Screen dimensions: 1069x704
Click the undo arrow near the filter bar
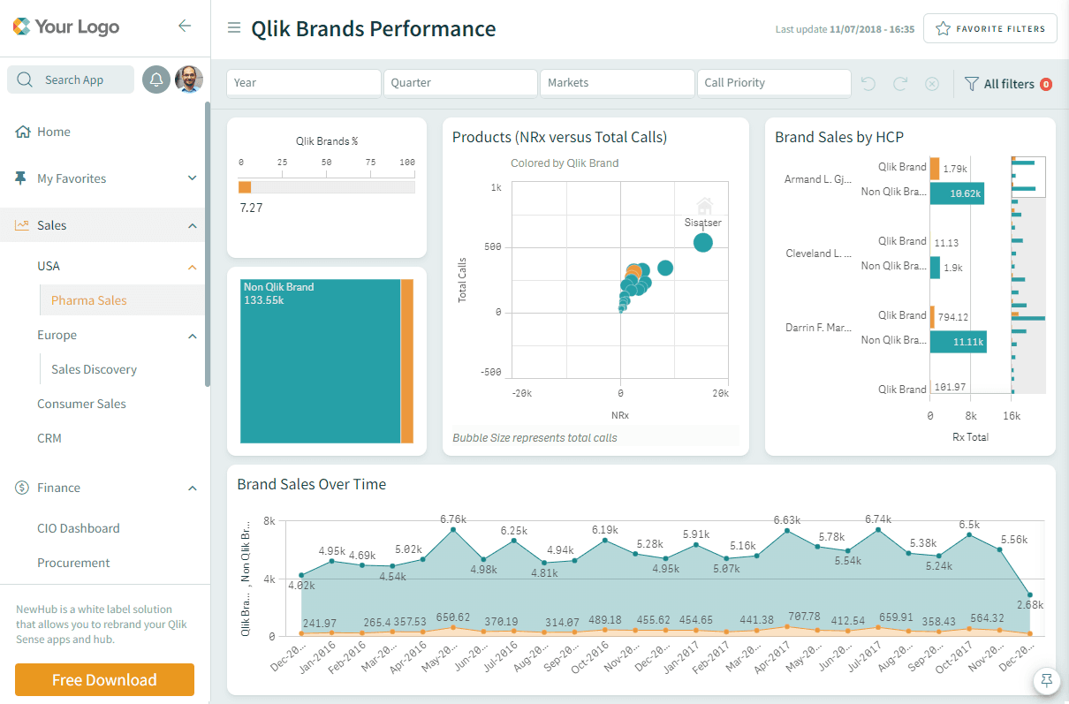[x=868, y=83]
